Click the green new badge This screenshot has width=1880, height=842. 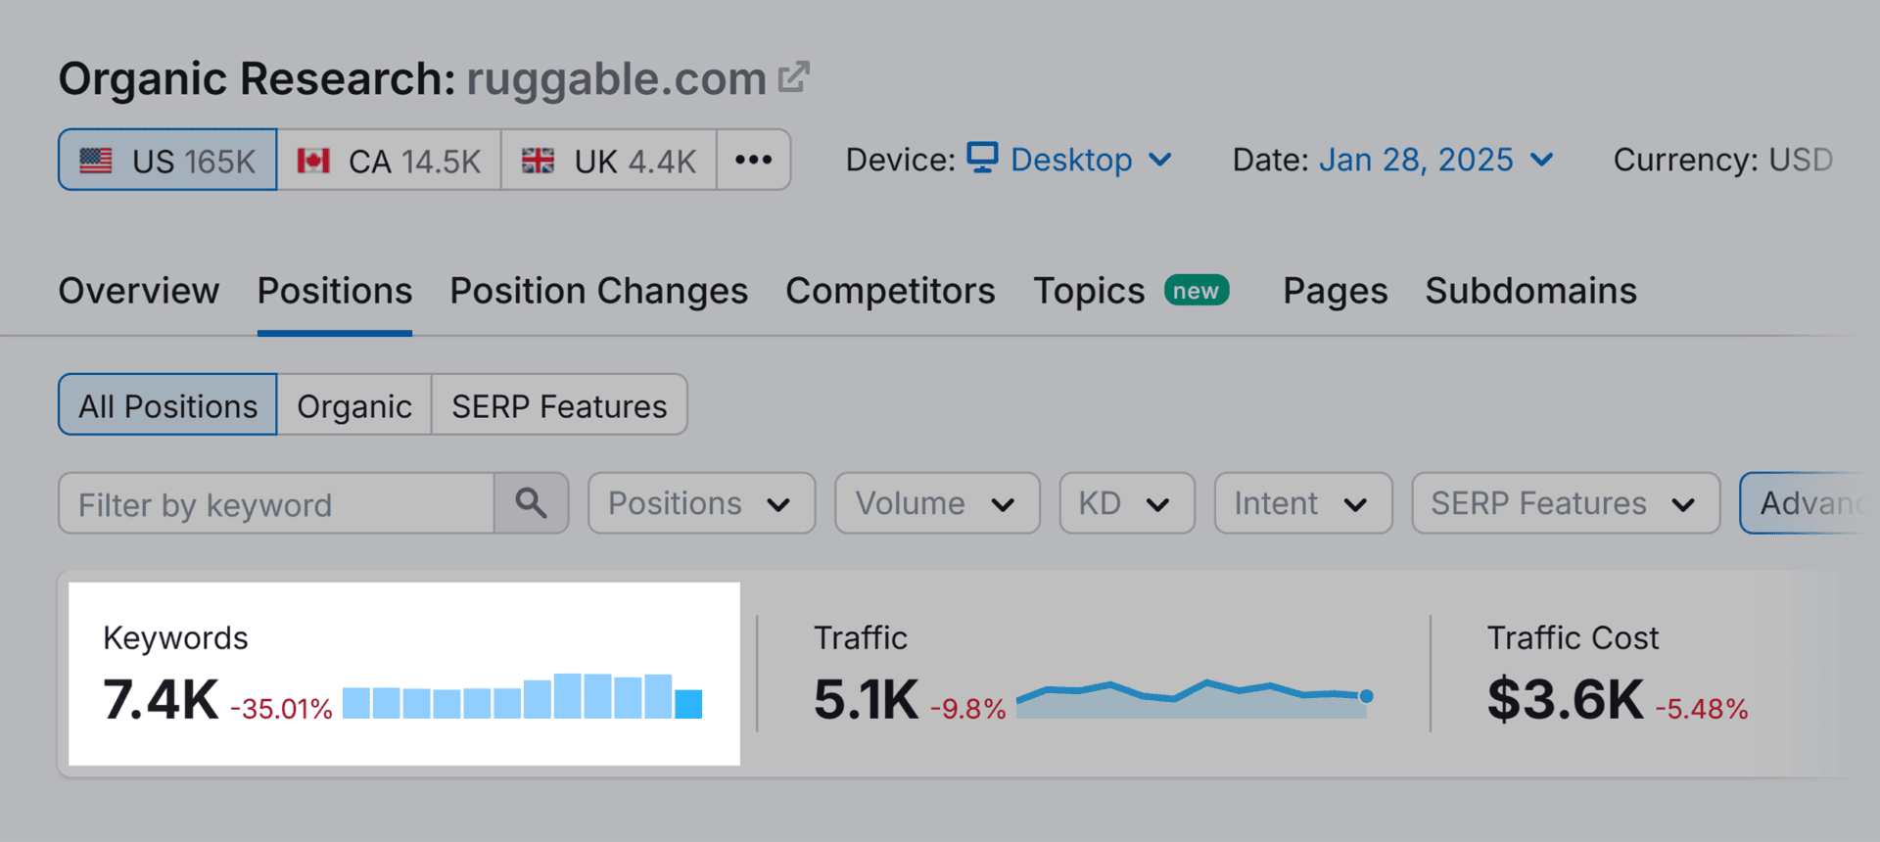(x=1196, y=291)
